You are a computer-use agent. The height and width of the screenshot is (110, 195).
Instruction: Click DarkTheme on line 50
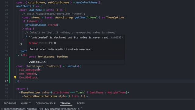click(x=96, y=93)
